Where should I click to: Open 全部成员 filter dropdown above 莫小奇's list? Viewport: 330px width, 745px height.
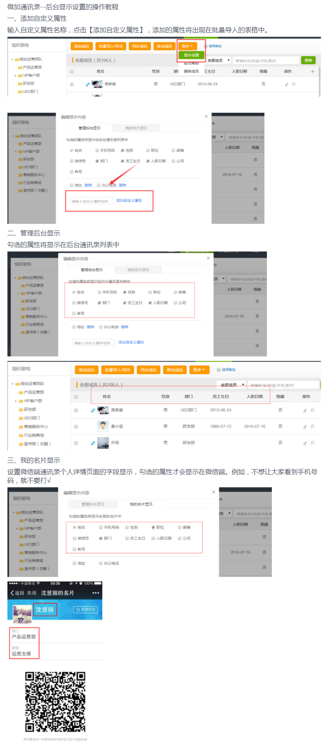click(231, 385)
